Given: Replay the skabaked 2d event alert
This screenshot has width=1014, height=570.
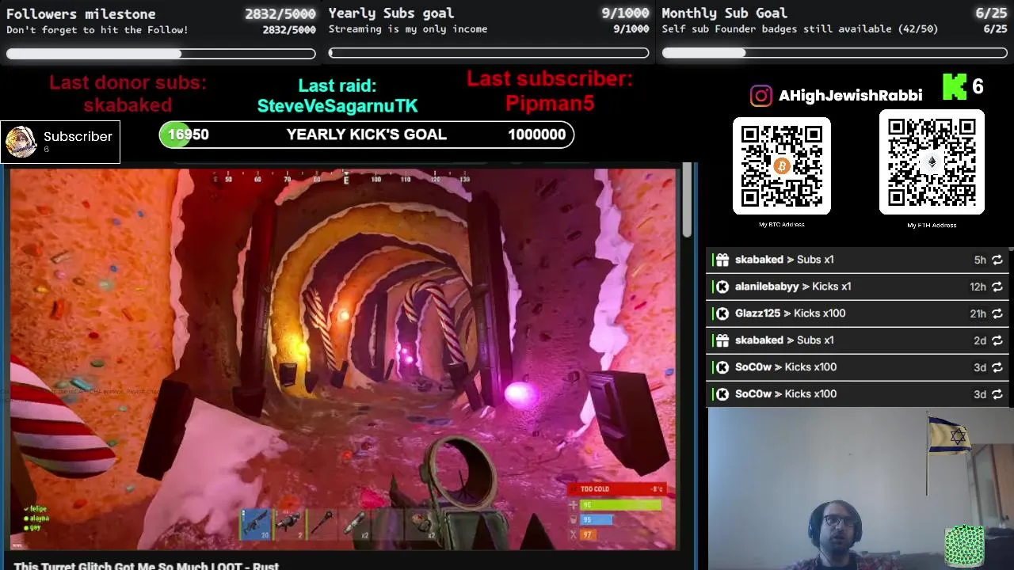Looking at the screenshot, I should pos(997,340).
